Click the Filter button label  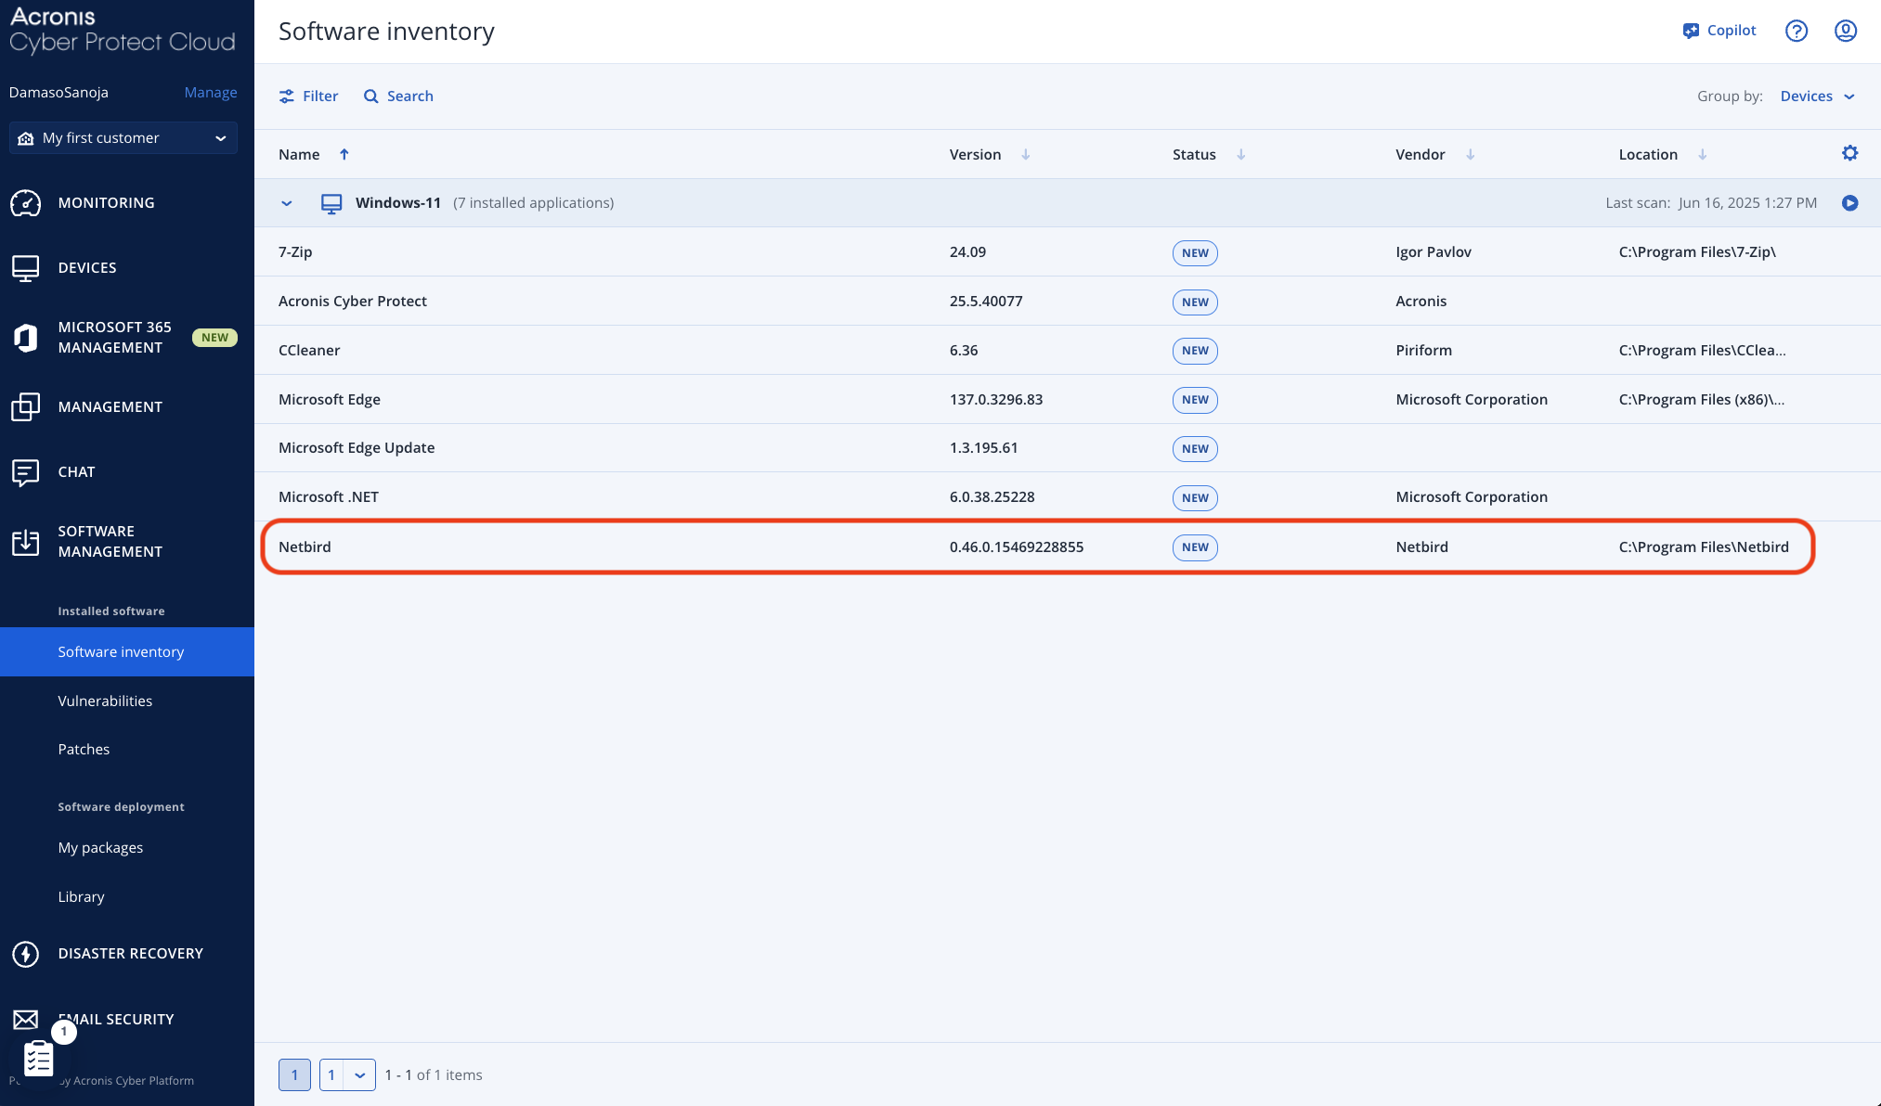coord(320,96)
